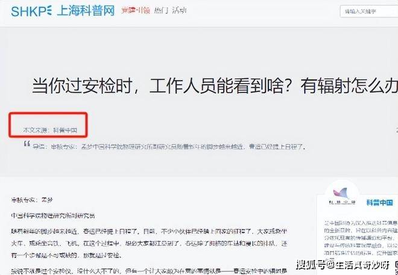Focus the 请输入关键字 search field
This screenshot has width=398, height=275.
369,11
